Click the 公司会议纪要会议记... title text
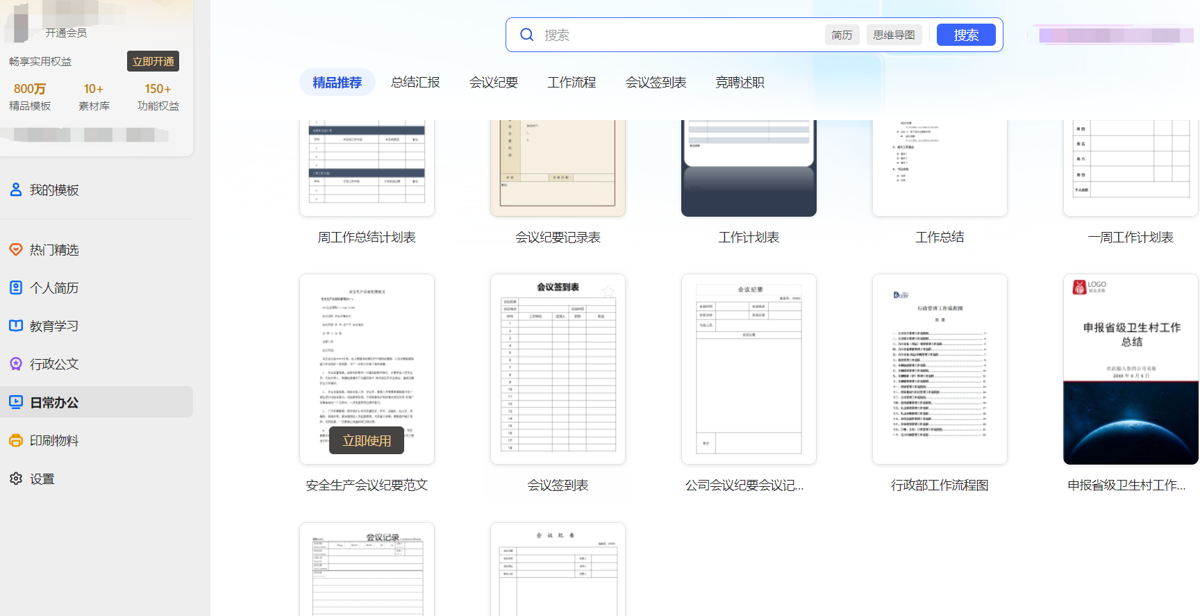The height and width of the screenshot is (616, 1200). click(744, 485)
